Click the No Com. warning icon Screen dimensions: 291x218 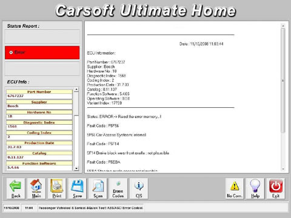click(x=235, y=188)
